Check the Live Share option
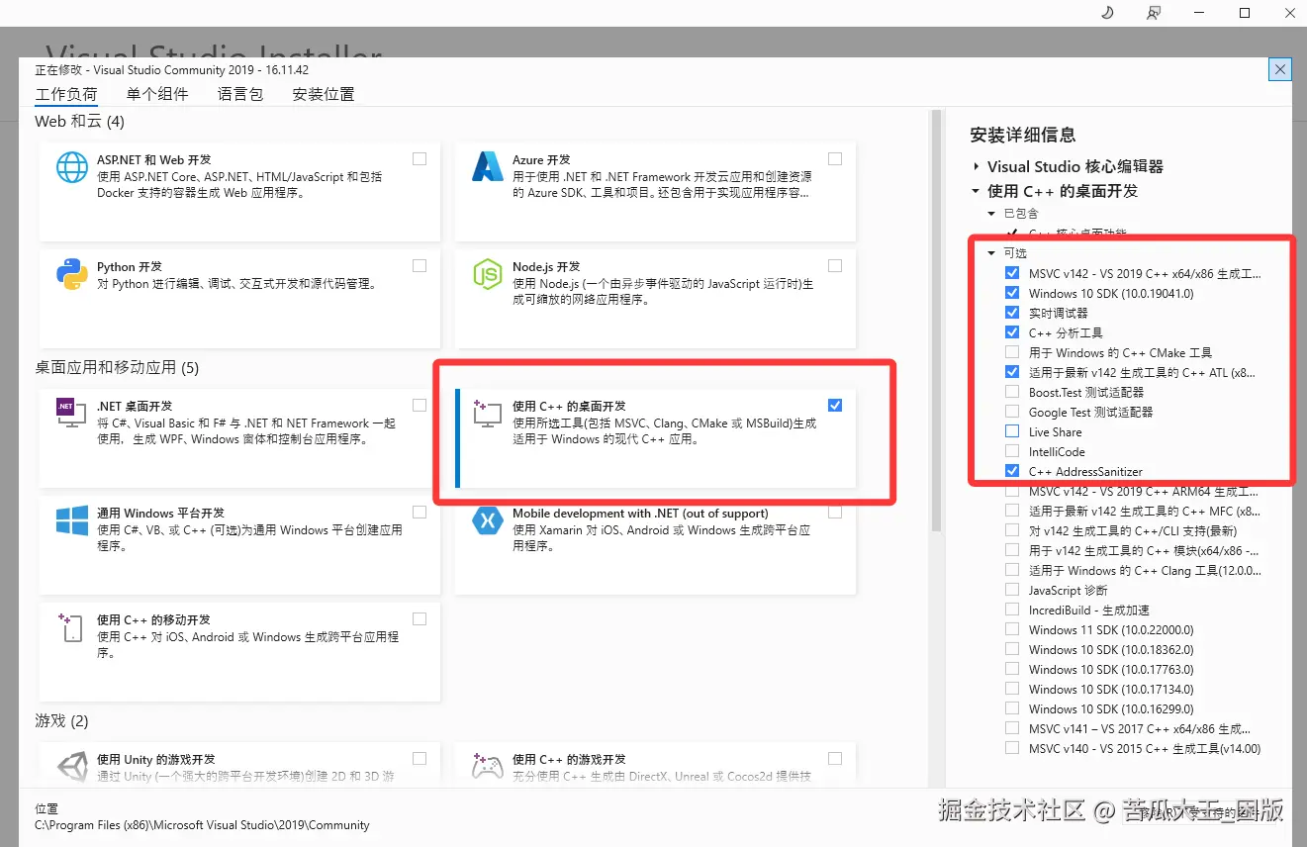The height and width of the screenshot is (847, 1307). pyautogui.click(x=1012, y=431)
